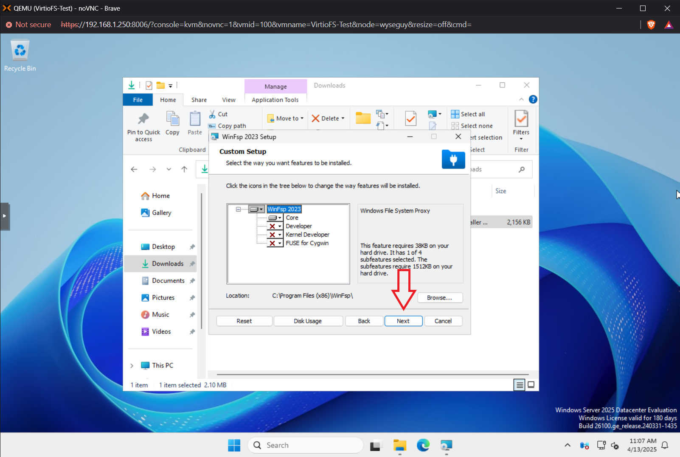
Task: Open FUSE for Cygwin feature dropdown
Action: pyautogui.click(x=275, y=243)
